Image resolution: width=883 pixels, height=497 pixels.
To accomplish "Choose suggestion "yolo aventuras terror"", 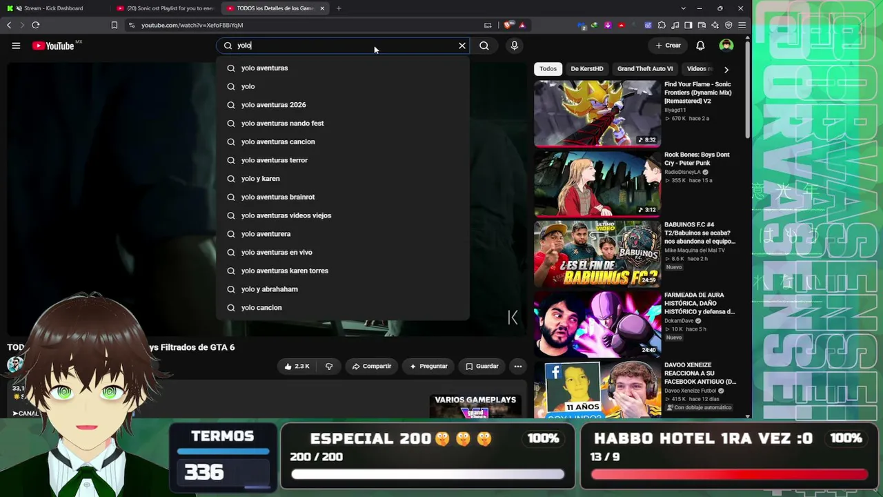I will tap(342, 160).
